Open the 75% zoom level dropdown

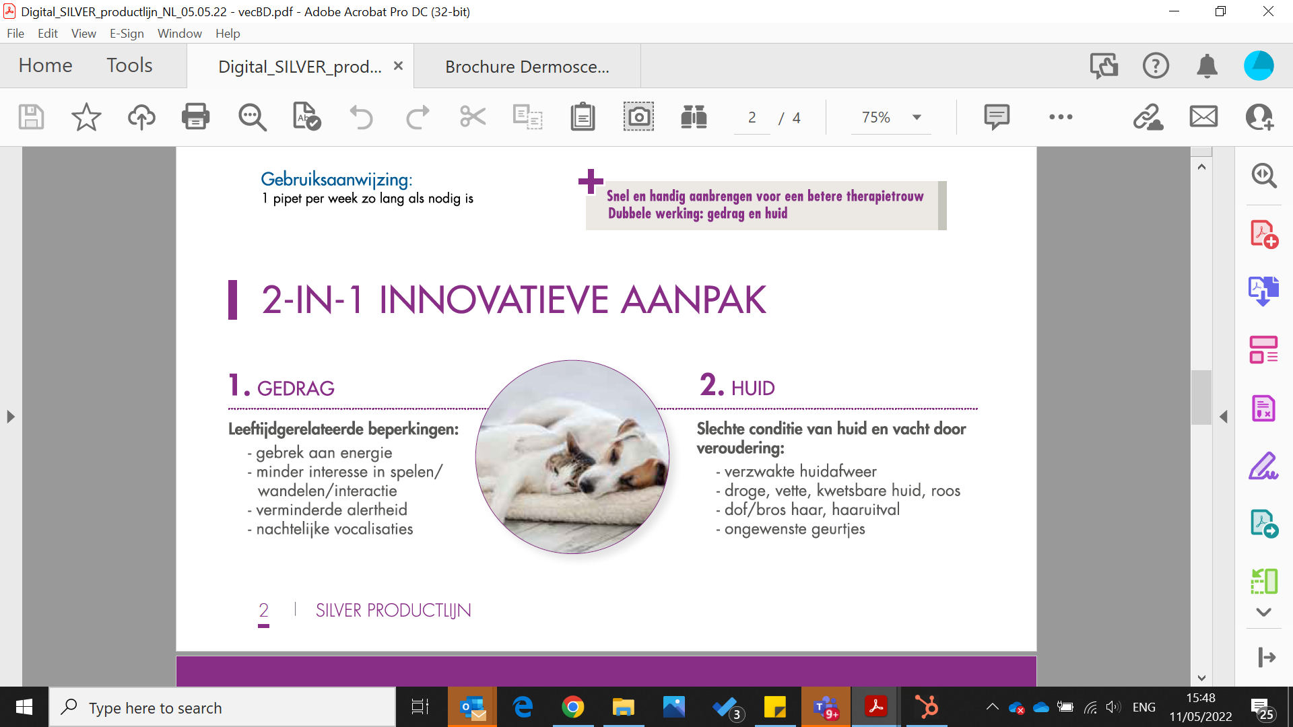[917, 117]
